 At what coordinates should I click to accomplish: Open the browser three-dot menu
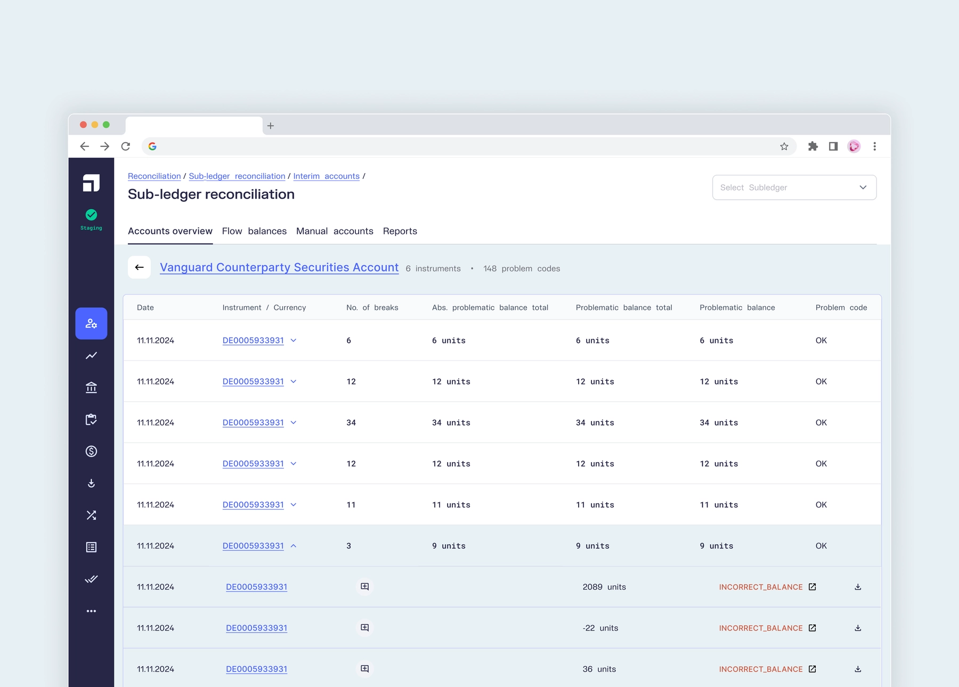click(x=874, y=146)
